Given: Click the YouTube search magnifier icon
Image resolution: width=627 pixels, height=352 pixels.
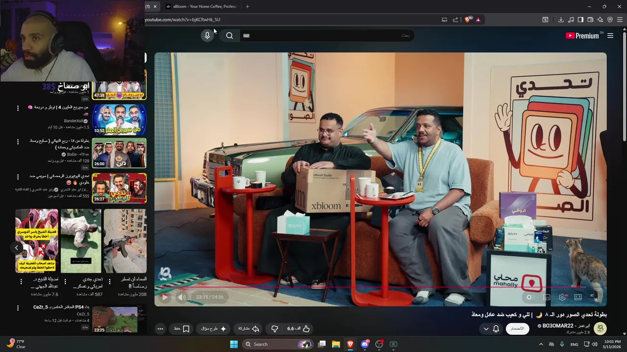Looking at the screenshot, I should point(229,35).
